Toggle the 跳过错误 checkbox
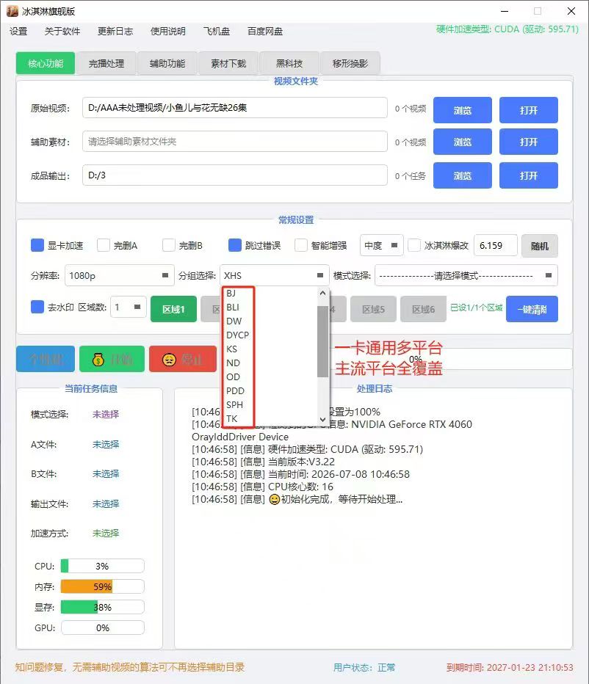Image resolution: width=589 pixels, height=684 pixels. tap(235, 245)
